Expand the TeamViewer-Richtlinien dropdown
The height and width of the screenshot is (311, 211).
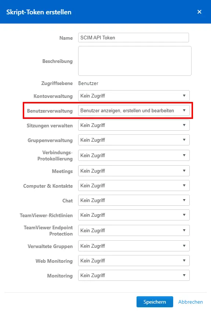134,215
